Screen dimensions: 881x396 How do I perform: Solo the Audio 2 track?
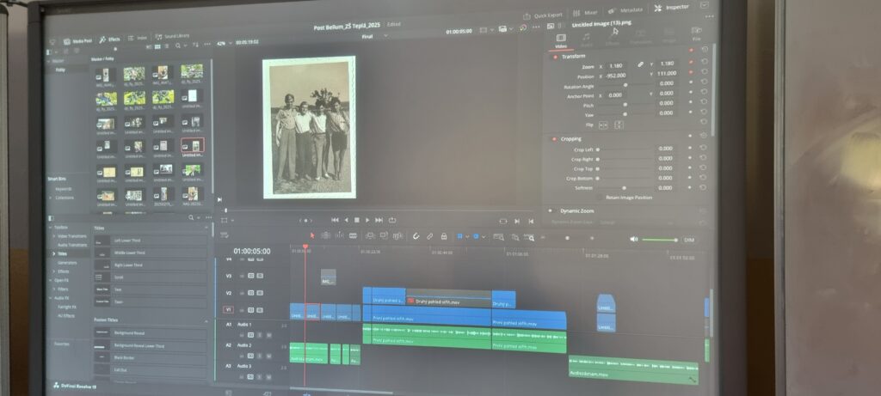(x=260, y=356)
